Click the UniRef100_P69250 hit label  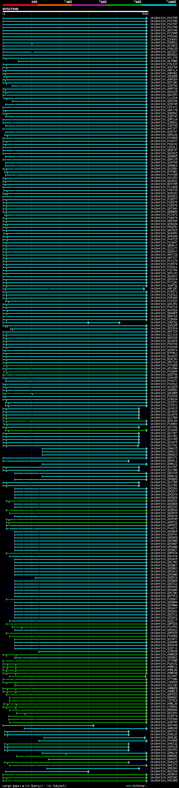164,227
